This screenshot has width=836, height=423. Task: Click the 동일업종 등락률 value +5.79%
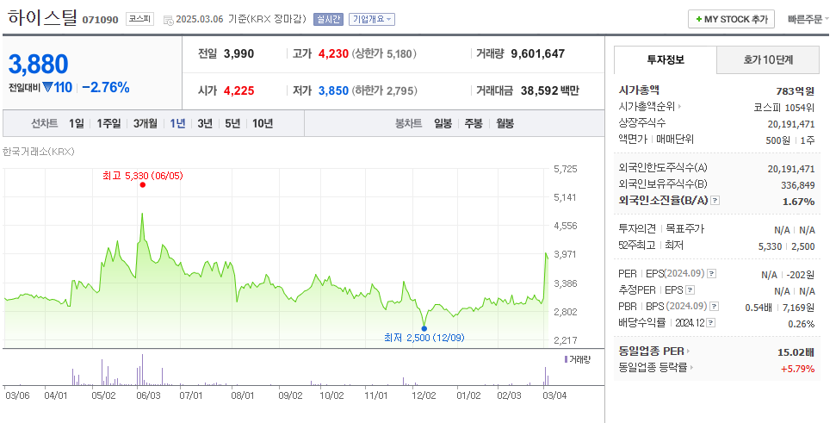pyautogui.click(x=797, y=369)
